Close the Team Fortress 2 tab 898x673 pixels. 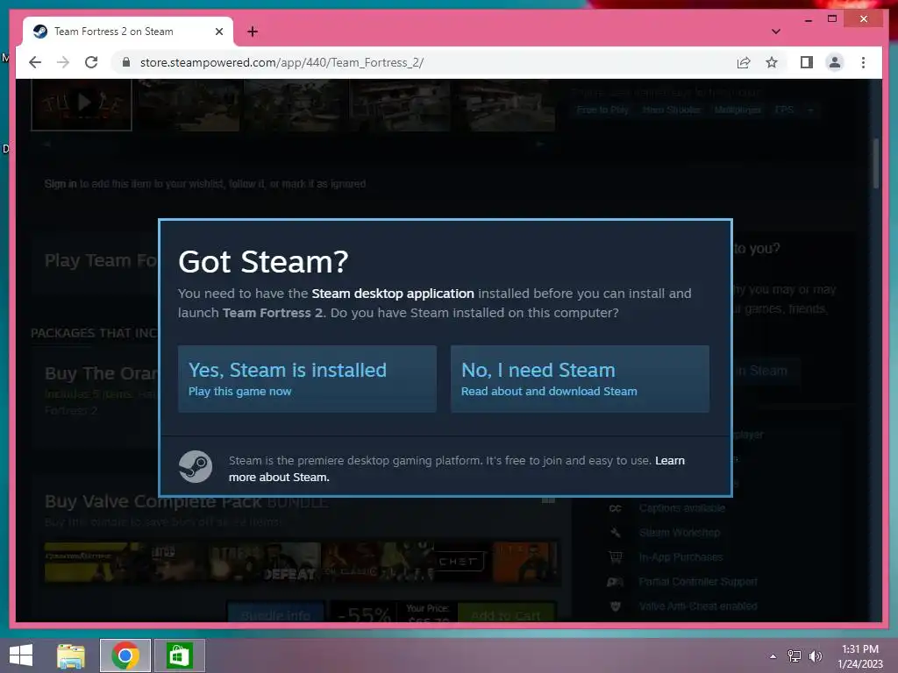click(x=218, y=32)
